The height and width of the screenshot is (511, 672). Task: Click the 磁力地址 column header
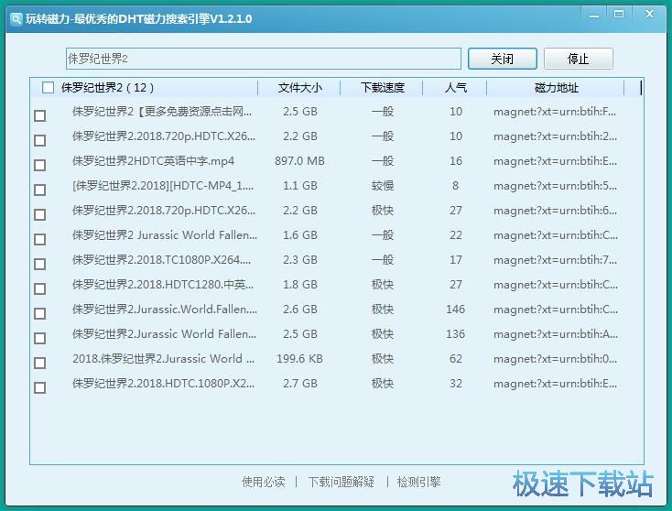(556, 88)
